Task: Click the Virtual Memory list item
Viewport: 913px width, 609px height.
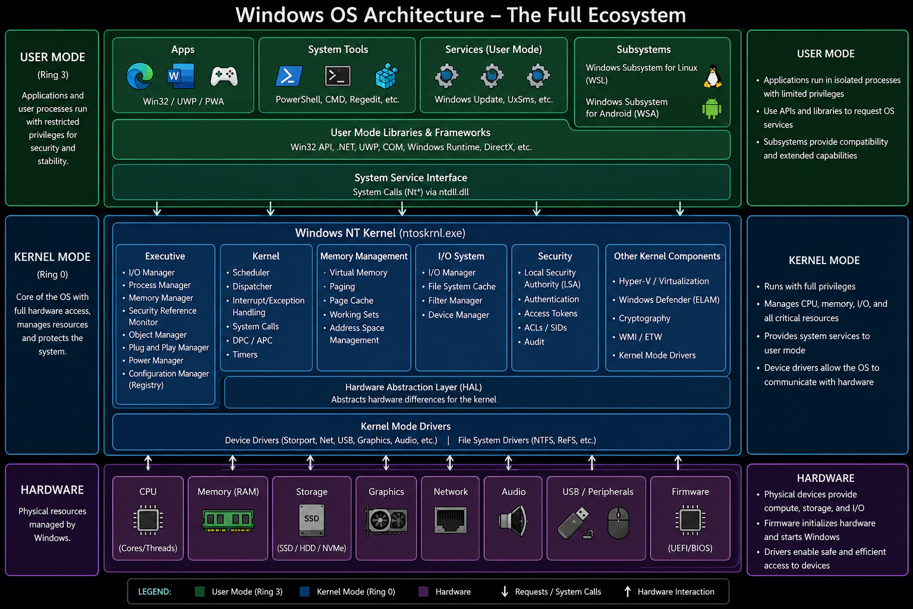Action: [358, 272]
